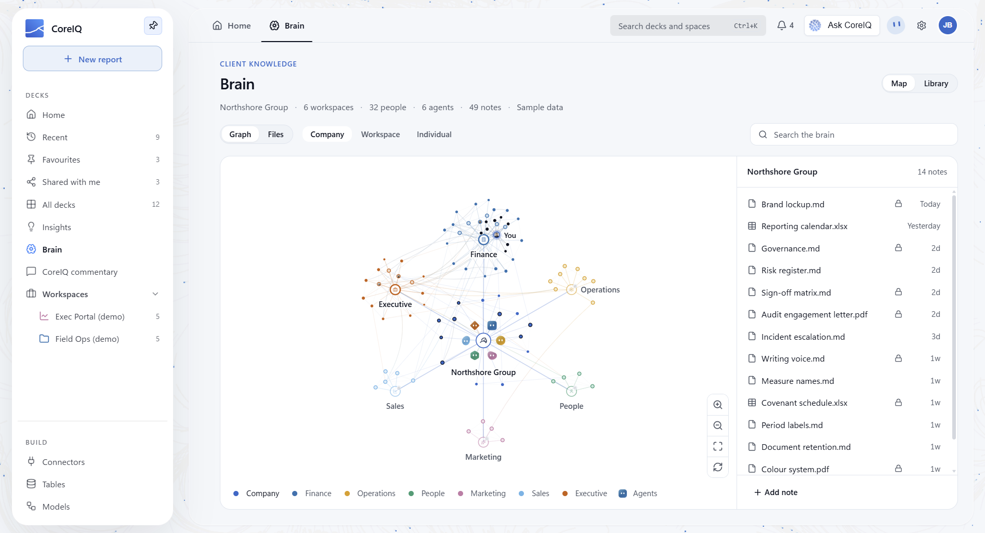Screen dimensions: 985x533
Task: Select the Executive node in graph
Action: coord(395,289)
